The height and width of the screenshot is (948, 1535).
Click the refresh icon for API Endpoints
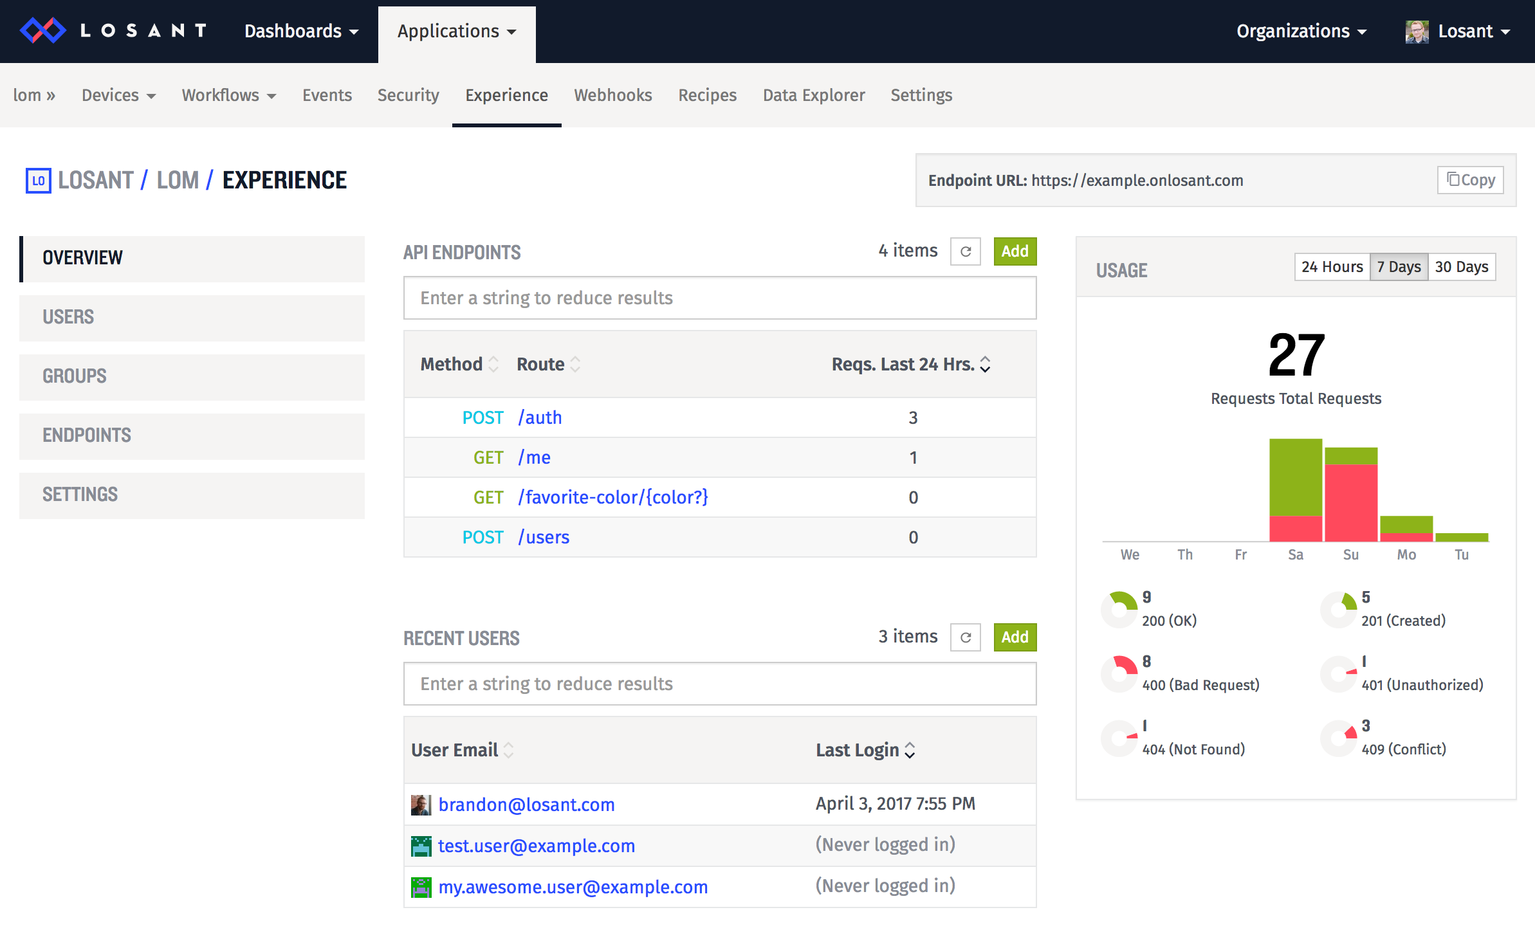965,251
